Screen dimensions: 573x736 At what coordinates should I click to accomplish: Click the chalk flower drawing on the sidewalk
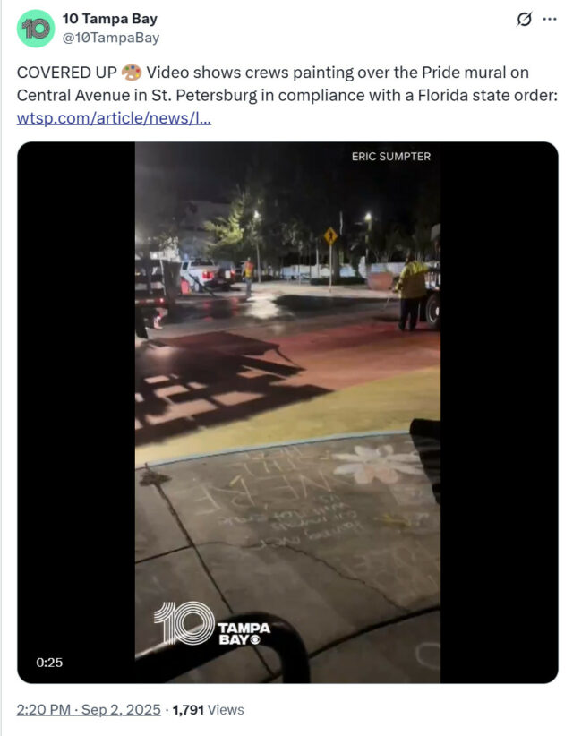pyautogui.click(x=377, y=464)
